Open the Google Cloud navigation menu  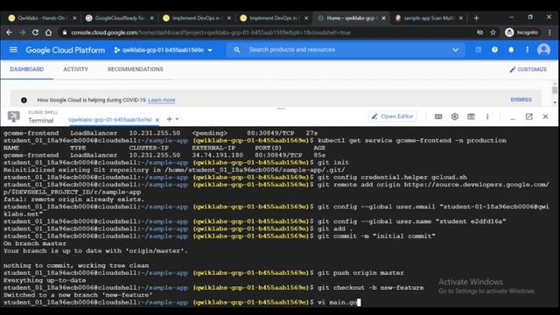click(x=13, y=50)
